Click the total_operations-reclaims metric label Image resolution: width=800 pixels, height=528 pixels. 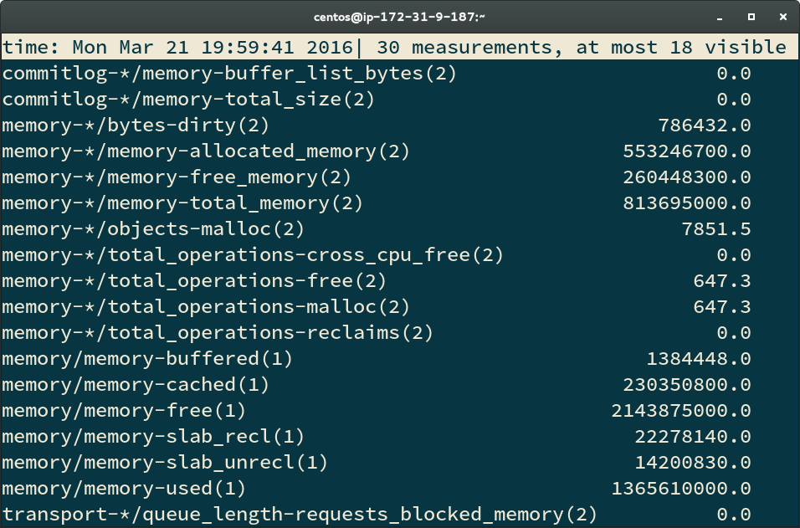(x=218, y=333)
